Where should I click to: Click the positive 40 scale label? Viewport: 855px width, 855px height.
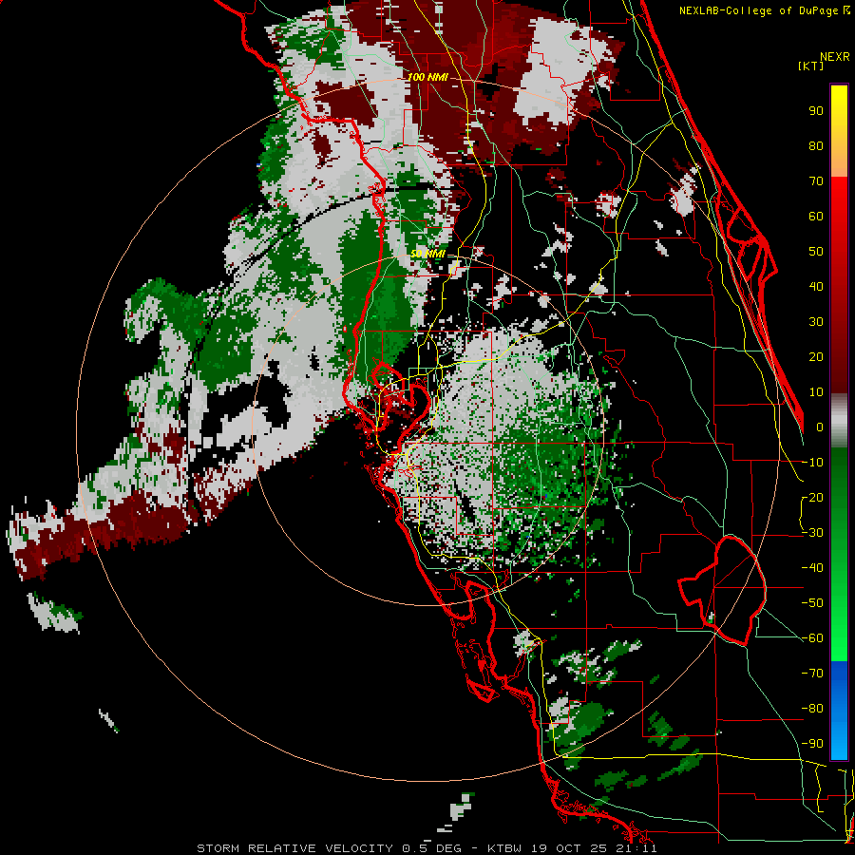pyautogui.click(x=816, y=286)
